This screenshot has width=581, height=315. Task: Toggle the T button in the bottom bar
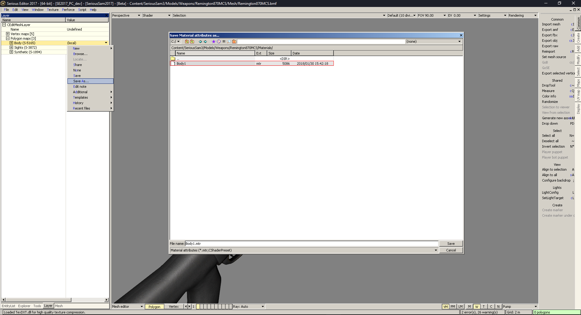[x=484, y=307]
